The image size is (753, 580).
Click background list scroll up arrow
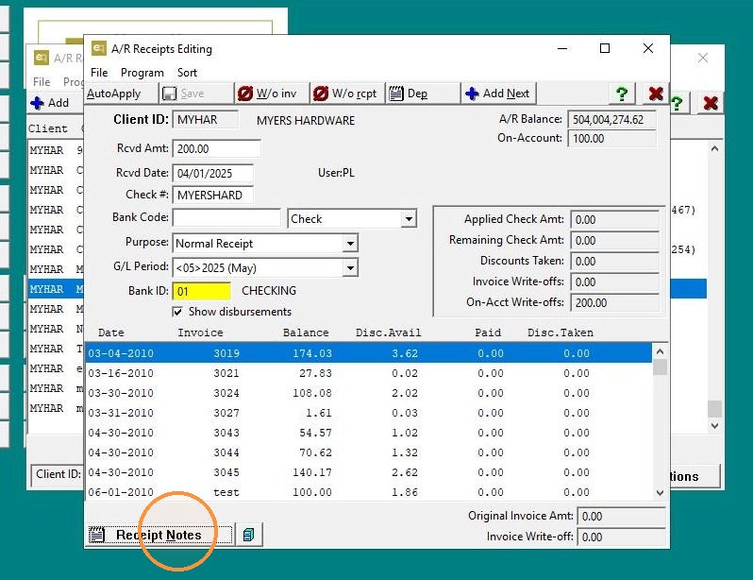[714, 149]
